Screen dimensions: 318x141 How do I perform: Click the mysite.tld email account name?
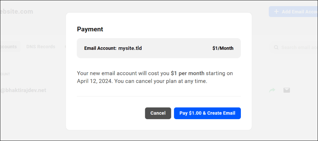click(130, 48)
